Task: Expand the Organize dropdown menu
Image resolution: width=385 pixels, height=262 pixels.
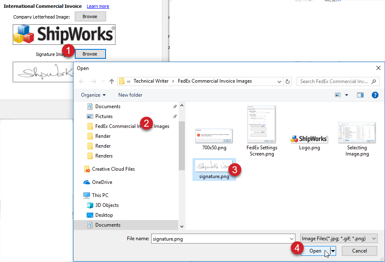Action: click(x=93, y=95)
